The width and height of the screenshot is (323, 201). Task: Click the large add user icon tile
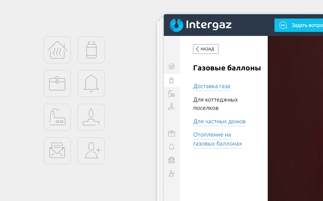[x=91, y=151]
